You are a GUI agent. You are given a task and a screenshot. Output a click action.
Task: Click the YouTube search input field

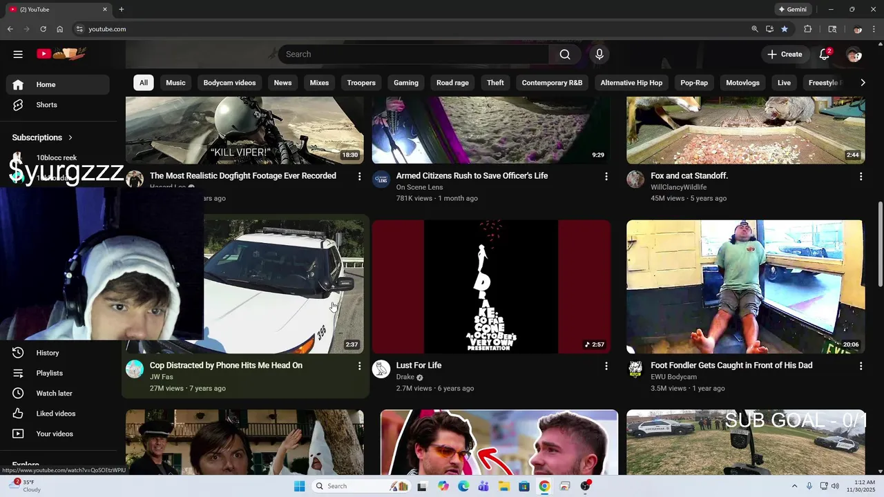pyautogui.click(x=414, y=55)
